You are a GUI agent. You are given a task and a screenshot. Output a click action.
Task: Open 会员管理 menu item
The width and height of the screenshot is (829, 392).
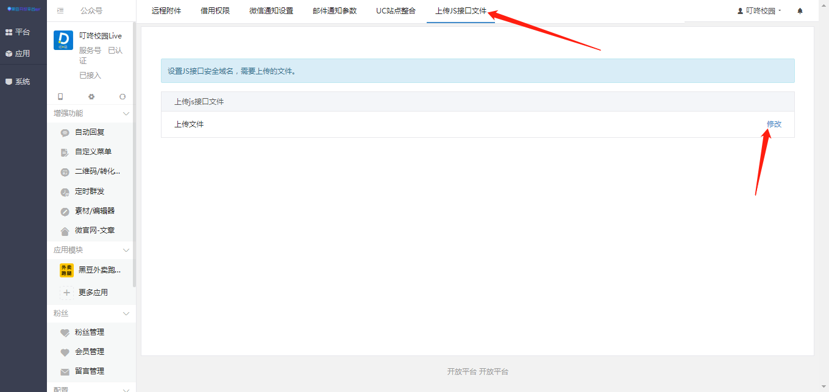click(90, 352)
